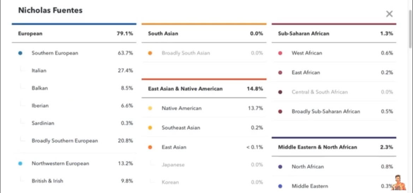Click the West African pink dot
The width and height of the screenshot is (413, 193).
coord(280,53)
